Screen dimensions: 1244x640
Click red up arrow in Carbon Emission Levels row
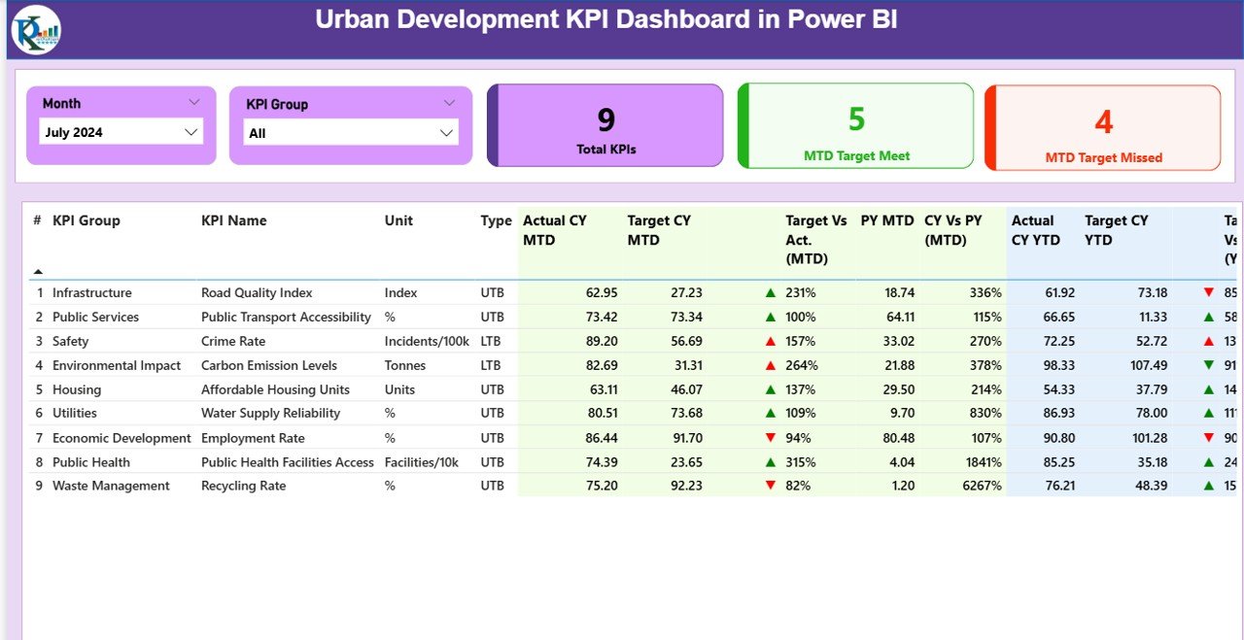click(771, 365)
